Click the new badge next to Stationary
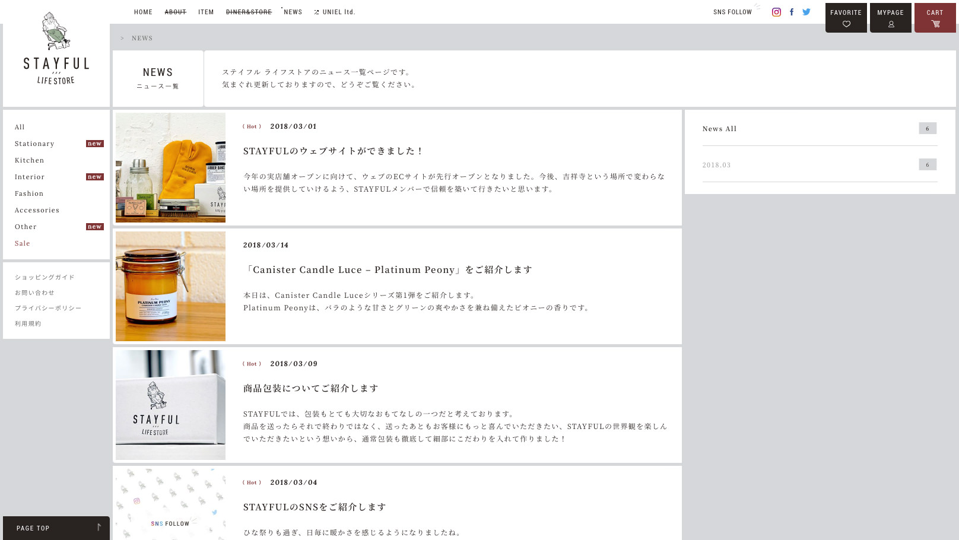Image resolution: width=959 pixels, height=540 pixels. tap(95, 144)
